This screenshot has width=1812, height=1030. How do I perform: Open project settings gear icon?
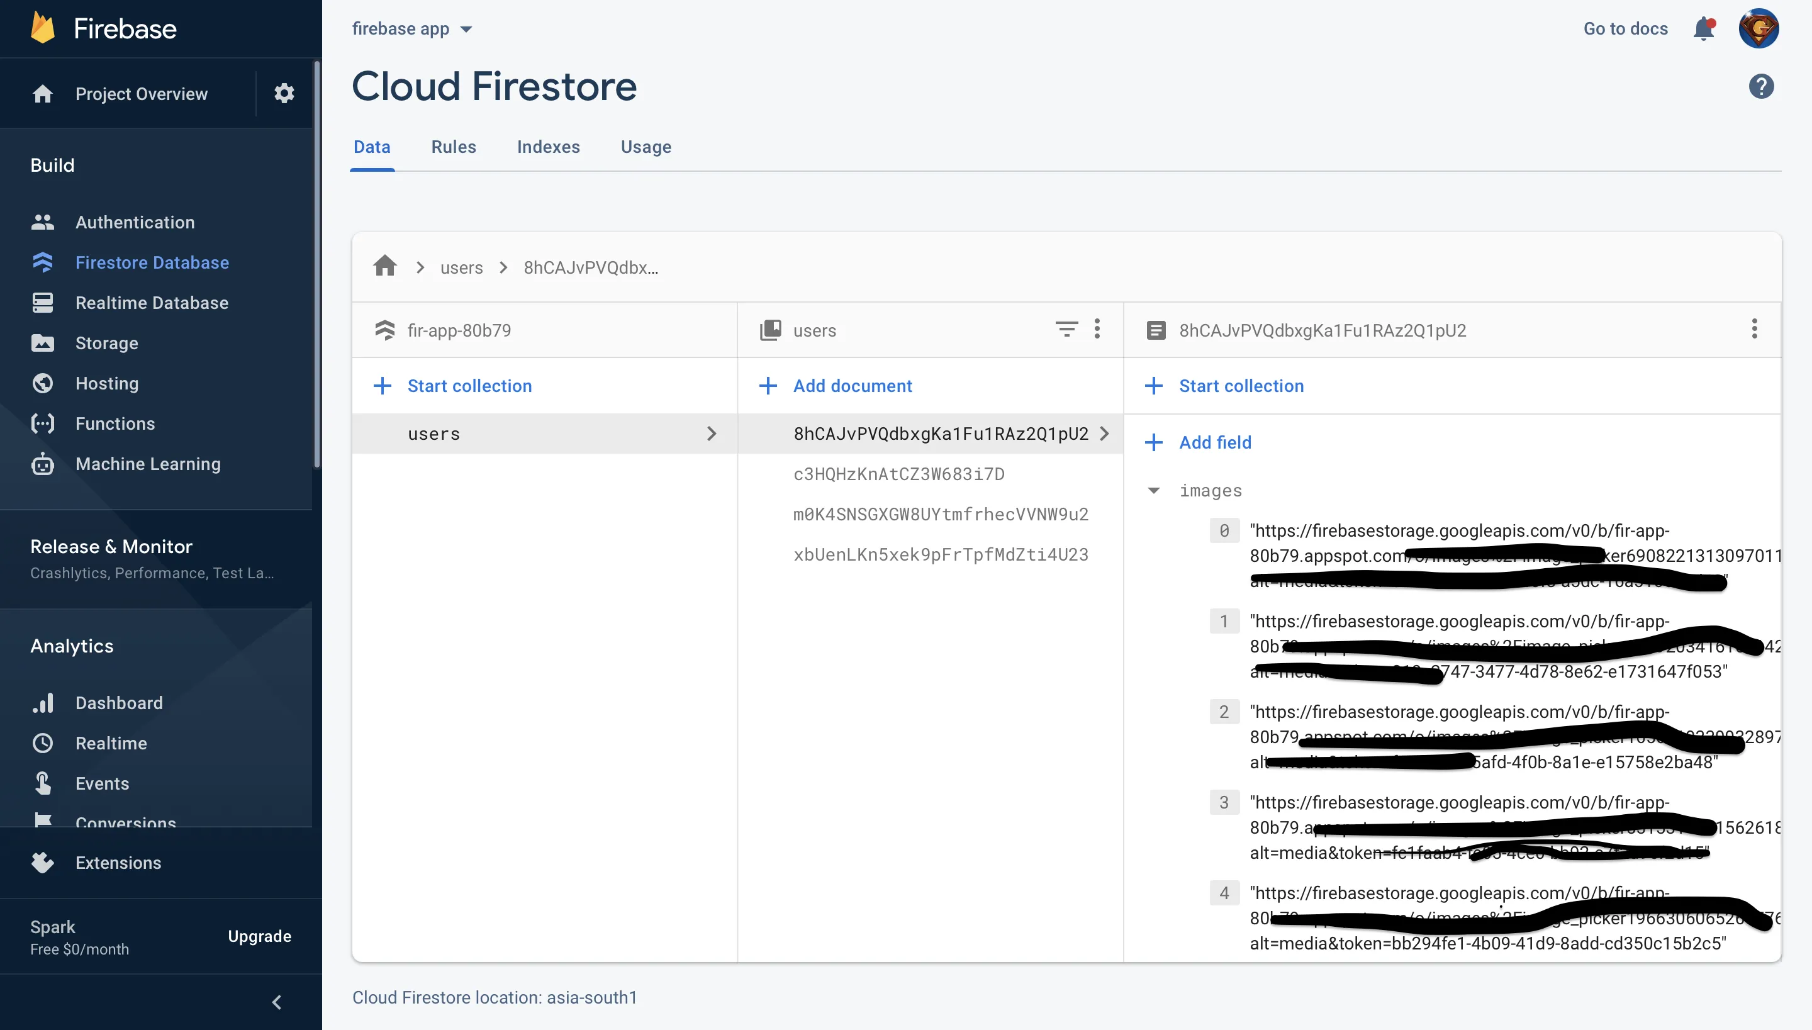coord(284,93)
